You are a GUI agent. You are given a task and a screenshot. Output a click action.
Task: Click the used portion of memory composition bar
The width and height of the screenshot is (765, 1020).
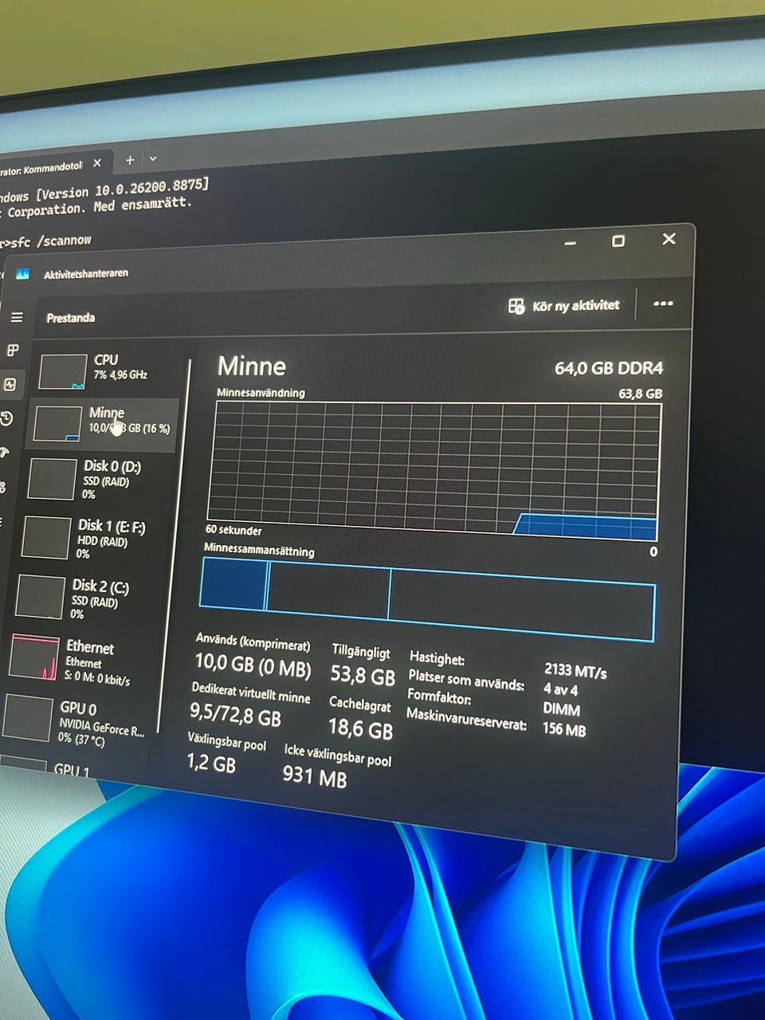click(233, 584)
